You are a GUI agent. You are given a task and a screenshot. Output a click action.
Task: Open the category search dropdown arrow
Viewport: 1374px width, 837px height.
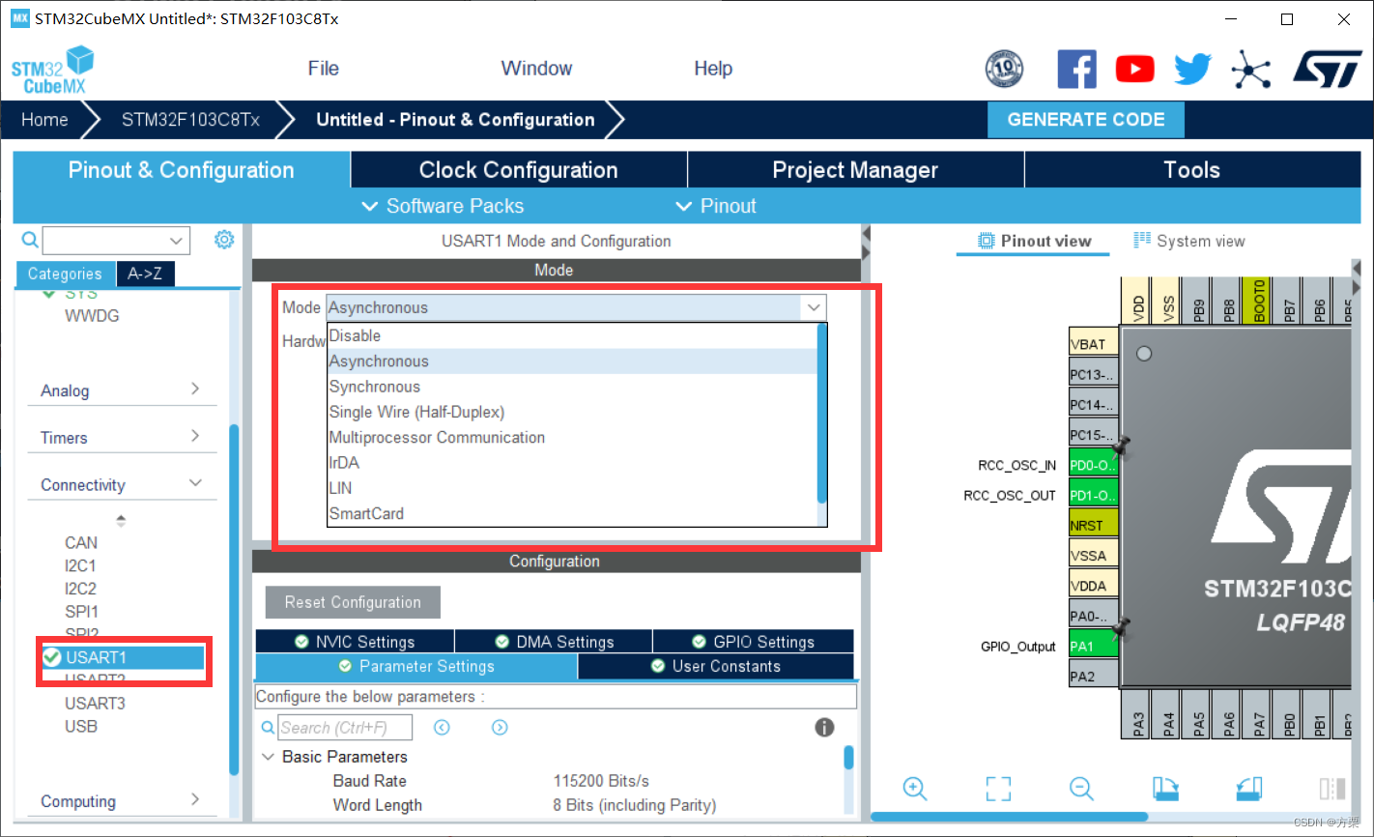[176, 241]
